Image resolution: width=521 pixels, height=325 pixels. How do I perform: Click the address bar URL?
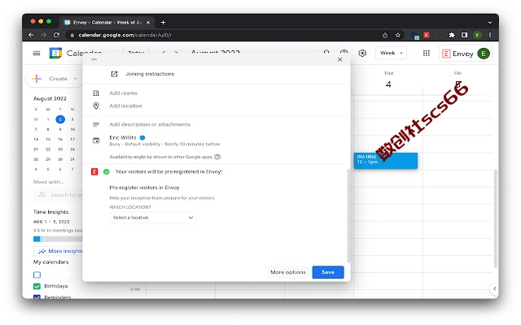(125, 35)
